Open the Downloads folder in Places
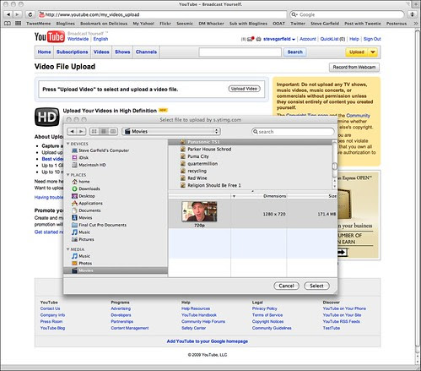Viewport: 421px width, 371px height. pyautogui.click(x=86, y=188)
